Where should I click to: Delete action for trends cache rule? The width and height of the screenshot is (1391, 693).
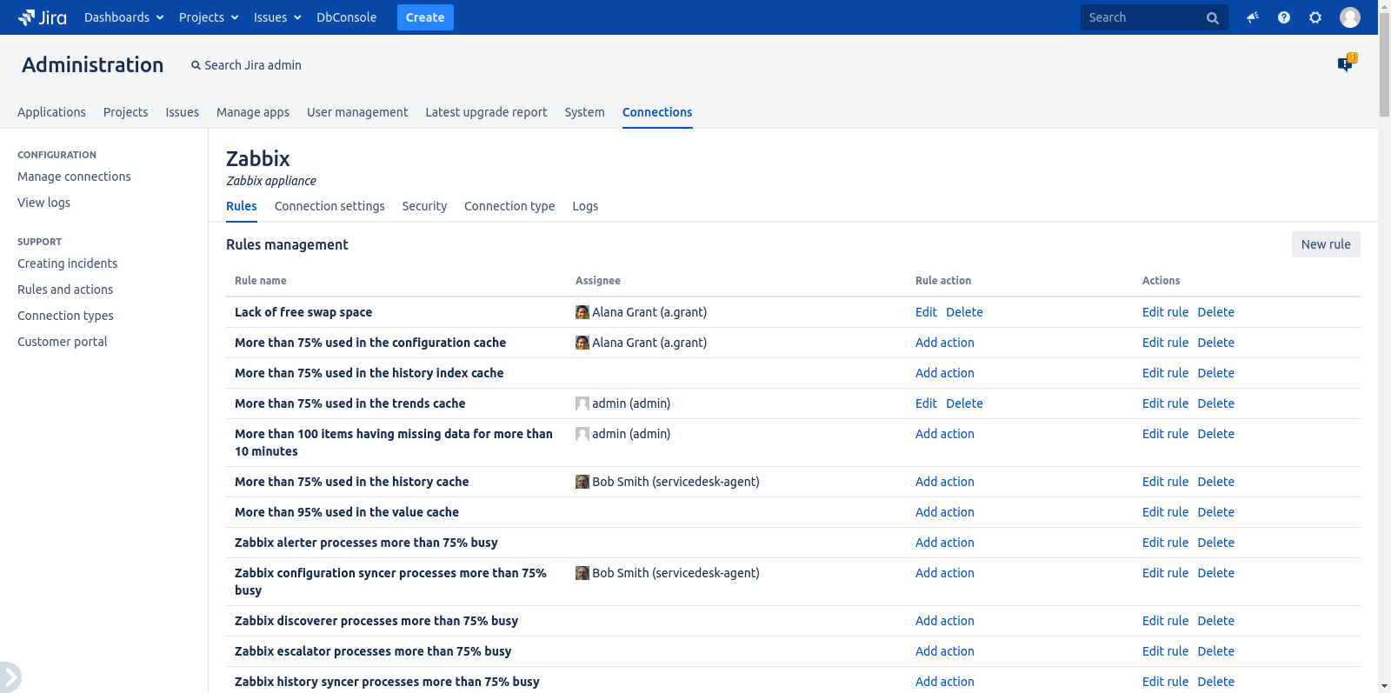click(x=964, y=403)
